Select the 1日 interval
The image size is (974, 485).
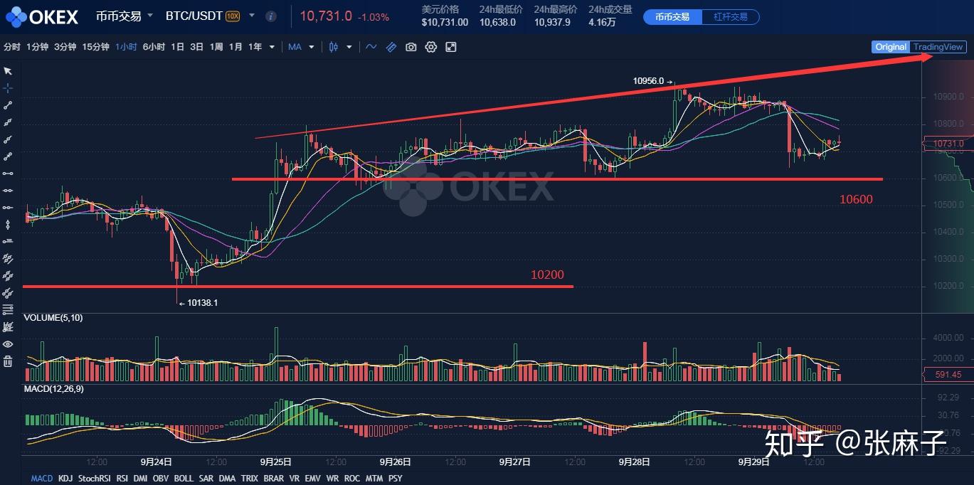pos(177,47)
